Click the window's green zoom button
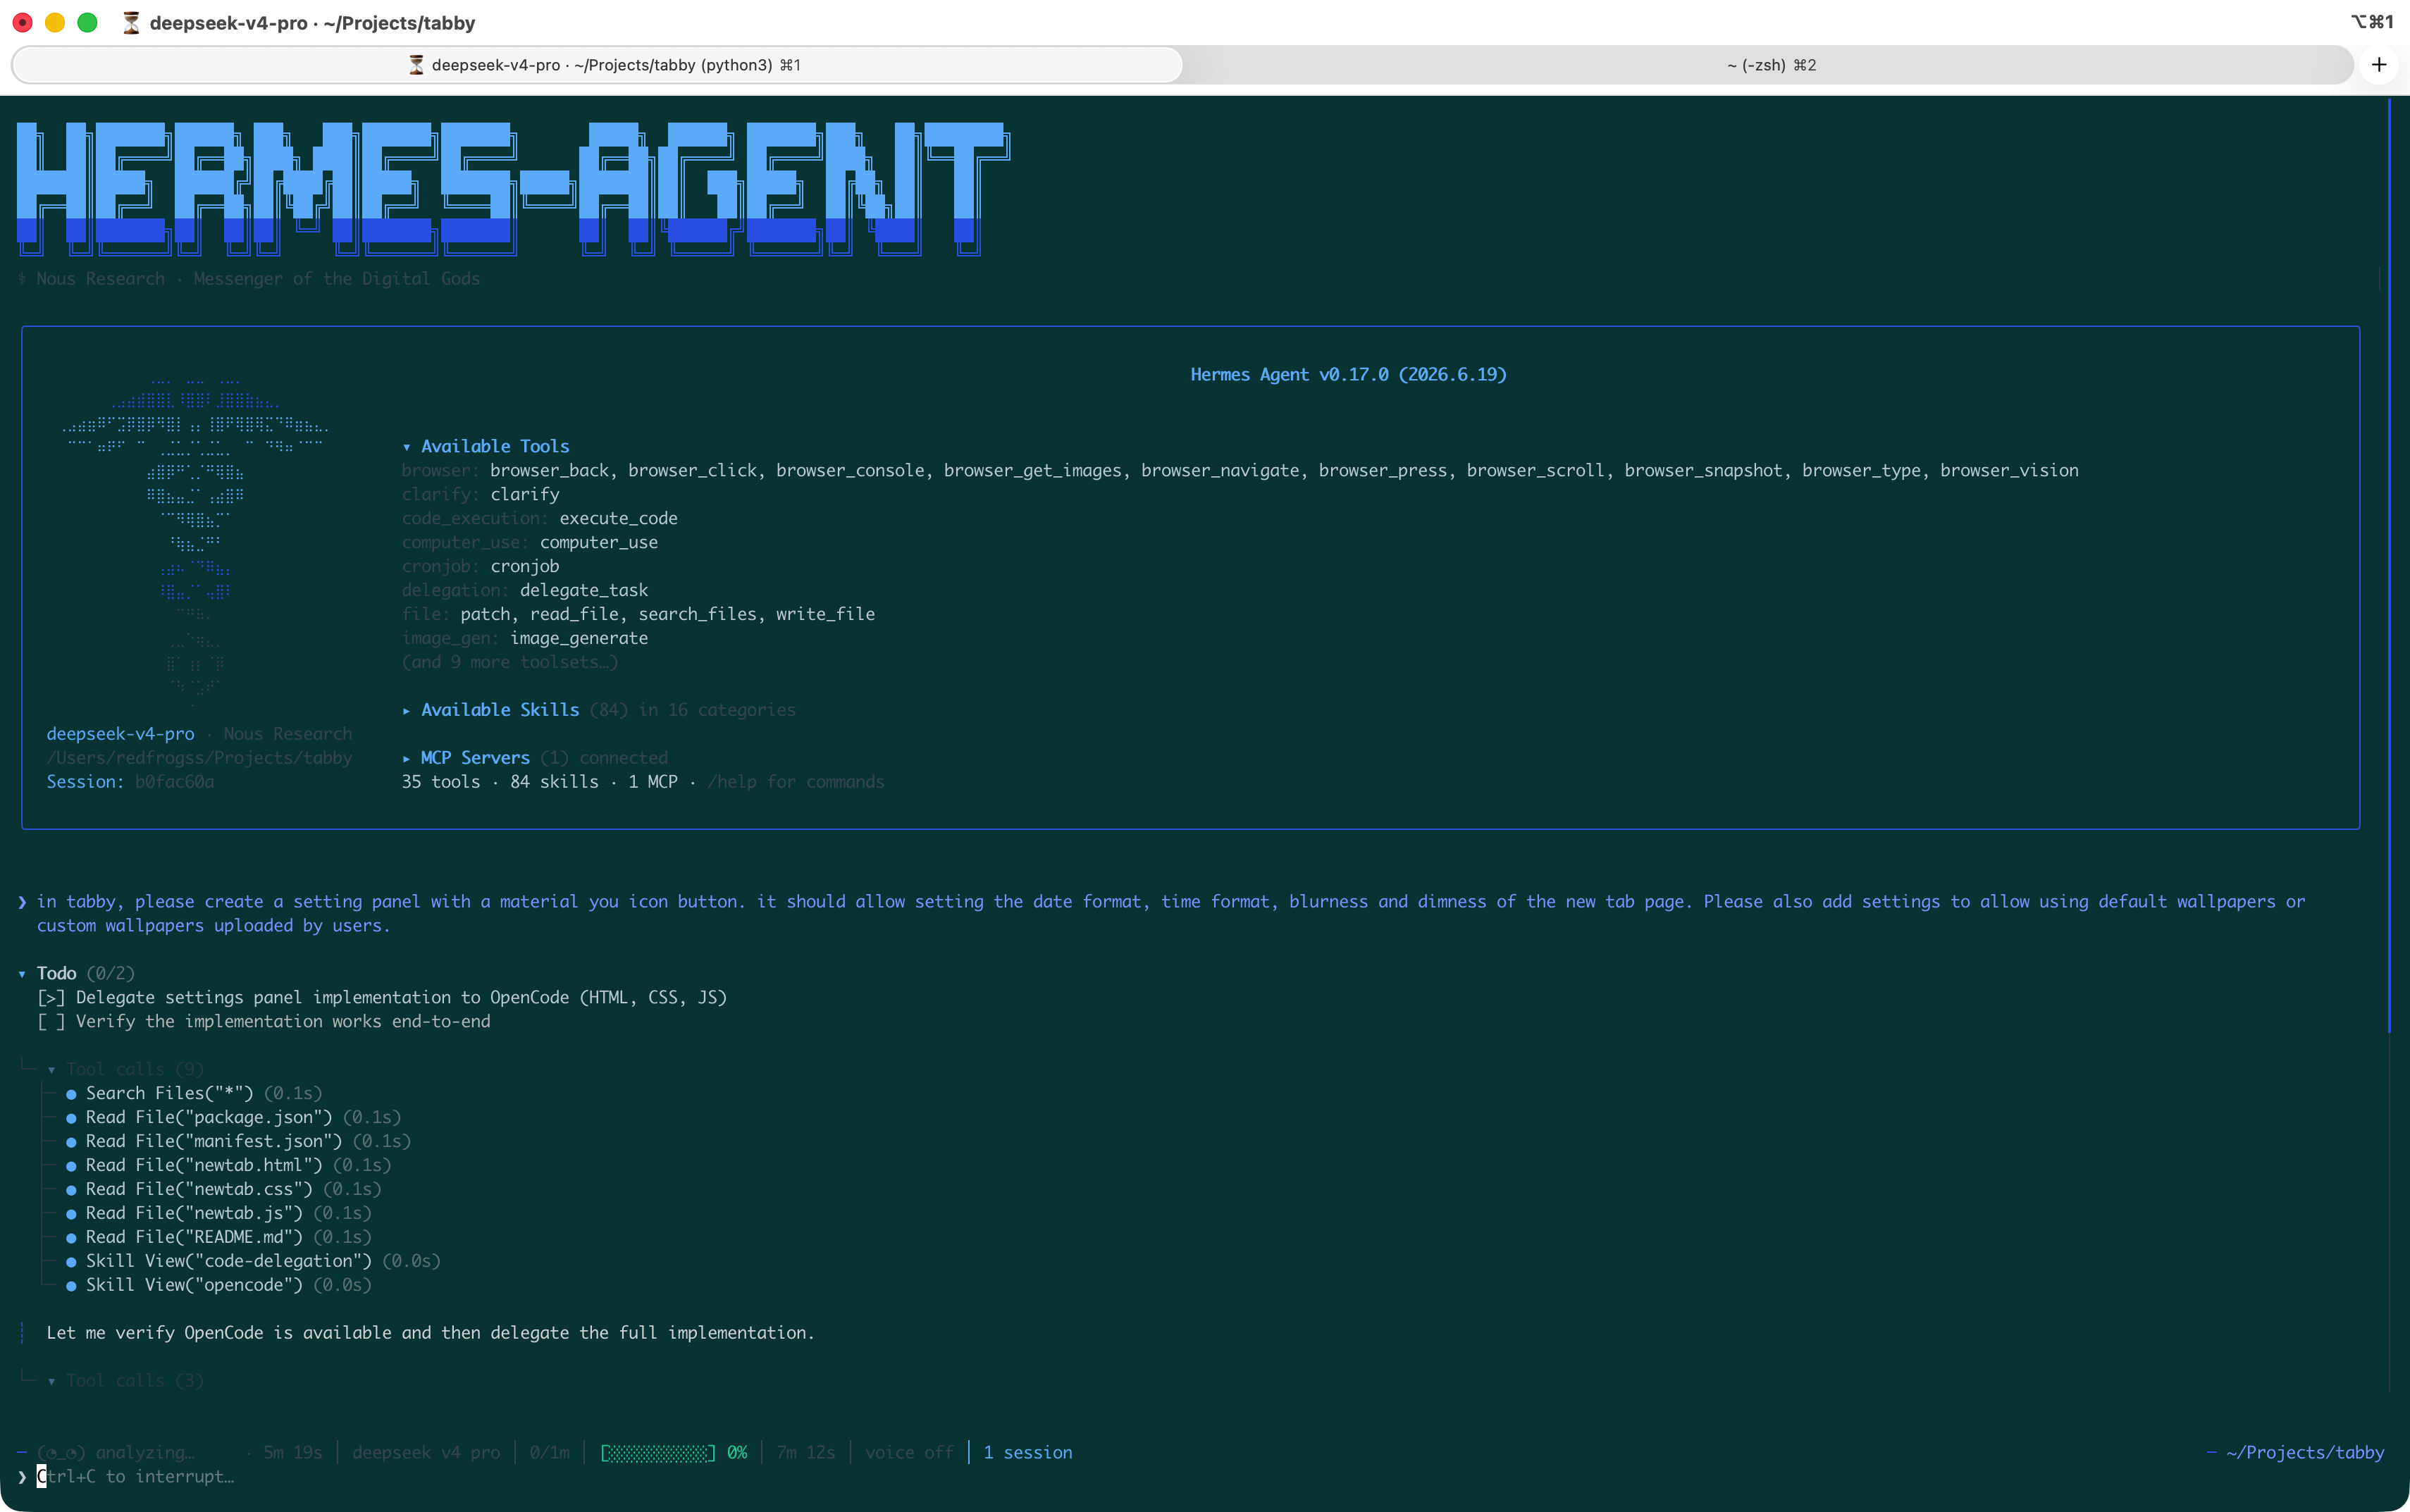 [88, 22]
